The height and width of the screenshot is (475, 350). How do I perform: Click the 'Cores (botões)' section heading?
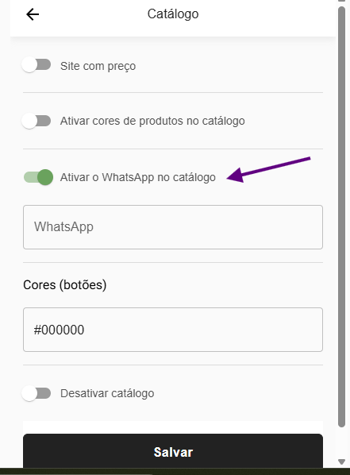pyautogui.click(x=65, y=284)
